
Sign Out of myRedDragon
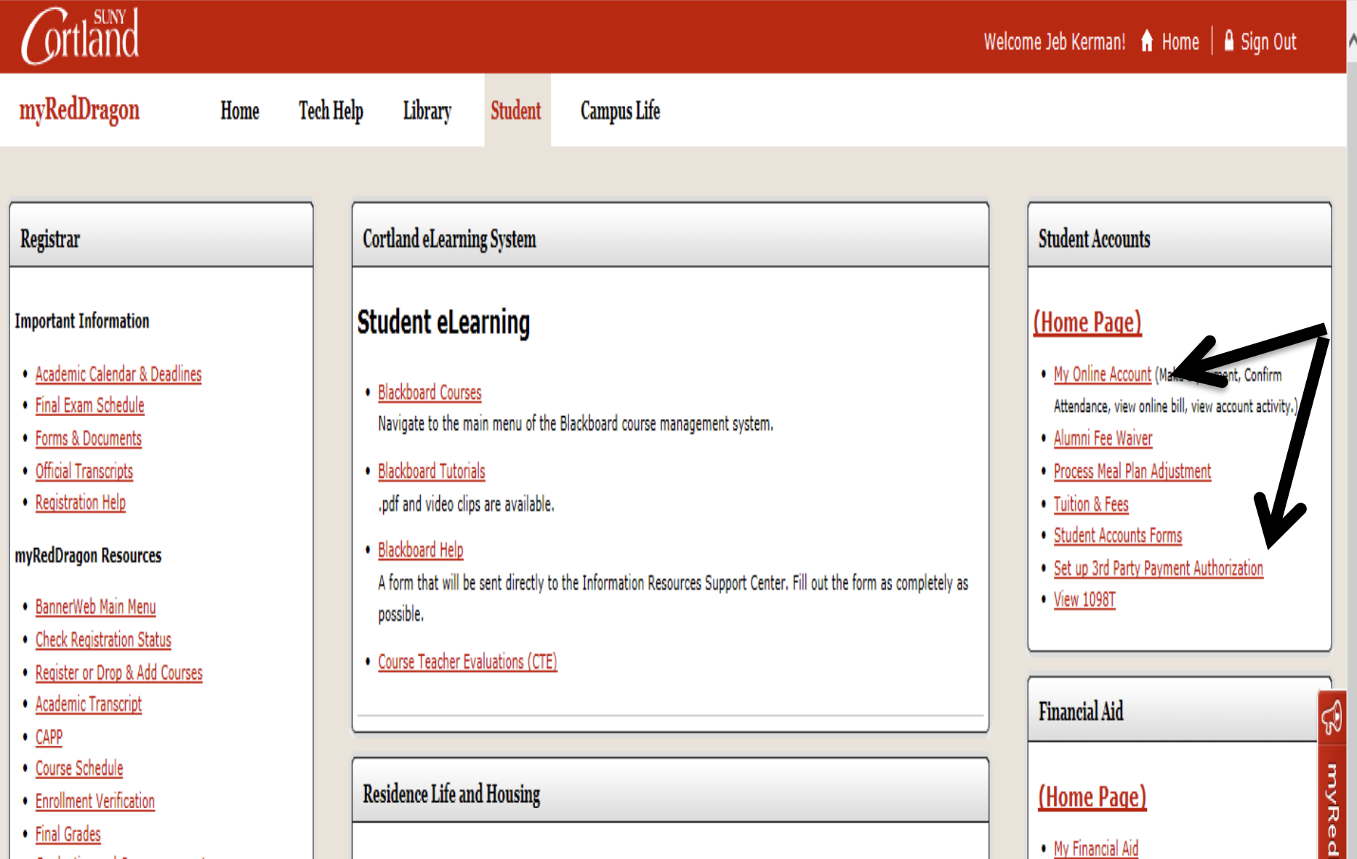1269,41
